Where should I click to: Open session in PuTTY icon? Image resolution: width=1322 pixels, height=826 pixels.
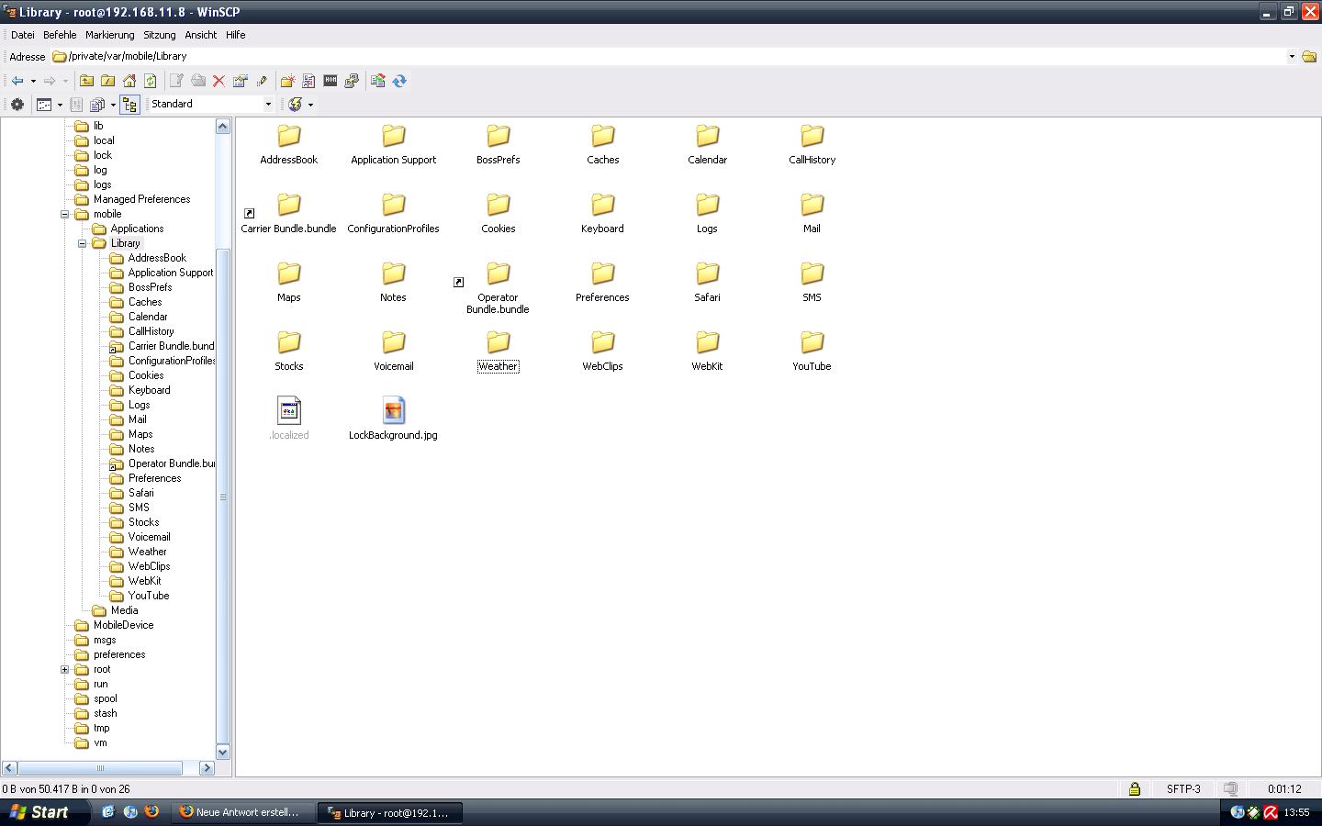coord(352,81)
